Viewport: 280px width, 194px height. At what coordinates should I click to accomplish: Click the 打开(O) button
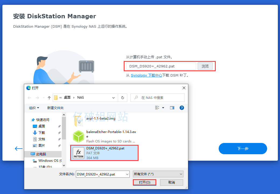[x=145, y=182]
